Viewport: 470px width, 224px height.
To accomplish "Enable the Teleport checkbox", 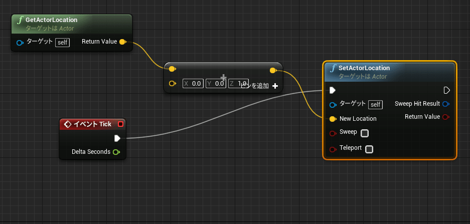I will coord(369,149).
